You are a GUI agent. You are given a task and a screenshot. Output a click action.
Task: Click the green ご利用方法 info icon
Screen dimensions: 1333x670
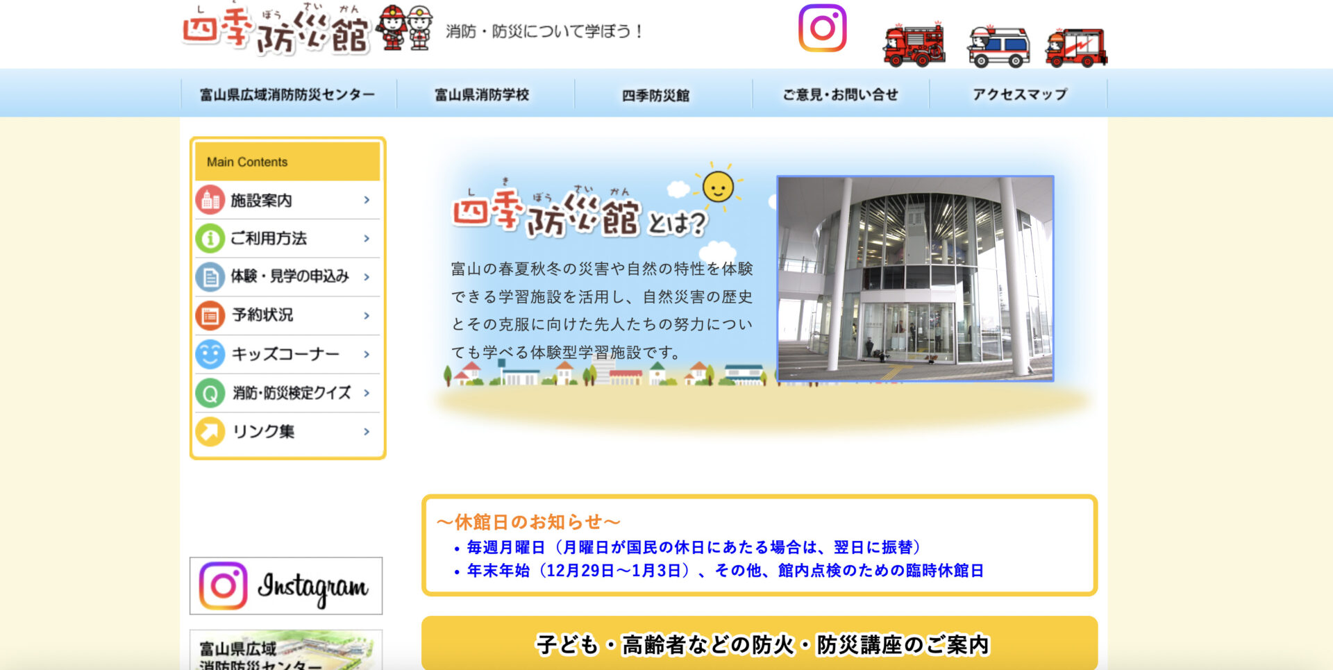click(210, 238)
